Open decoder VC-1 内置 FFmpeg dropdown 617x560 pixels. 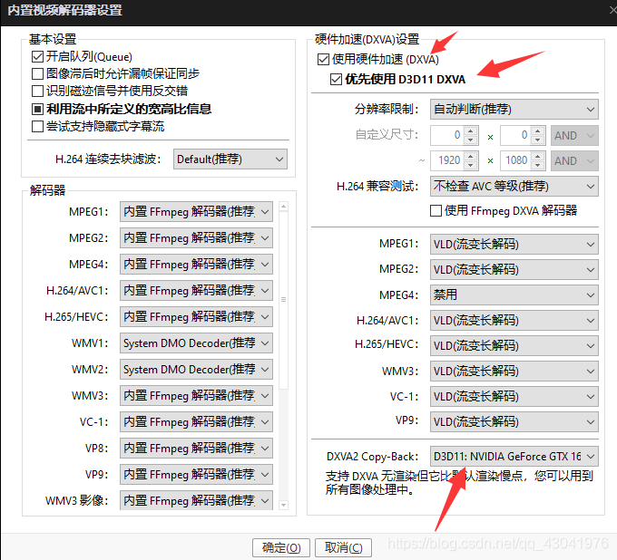pos(196,421)
